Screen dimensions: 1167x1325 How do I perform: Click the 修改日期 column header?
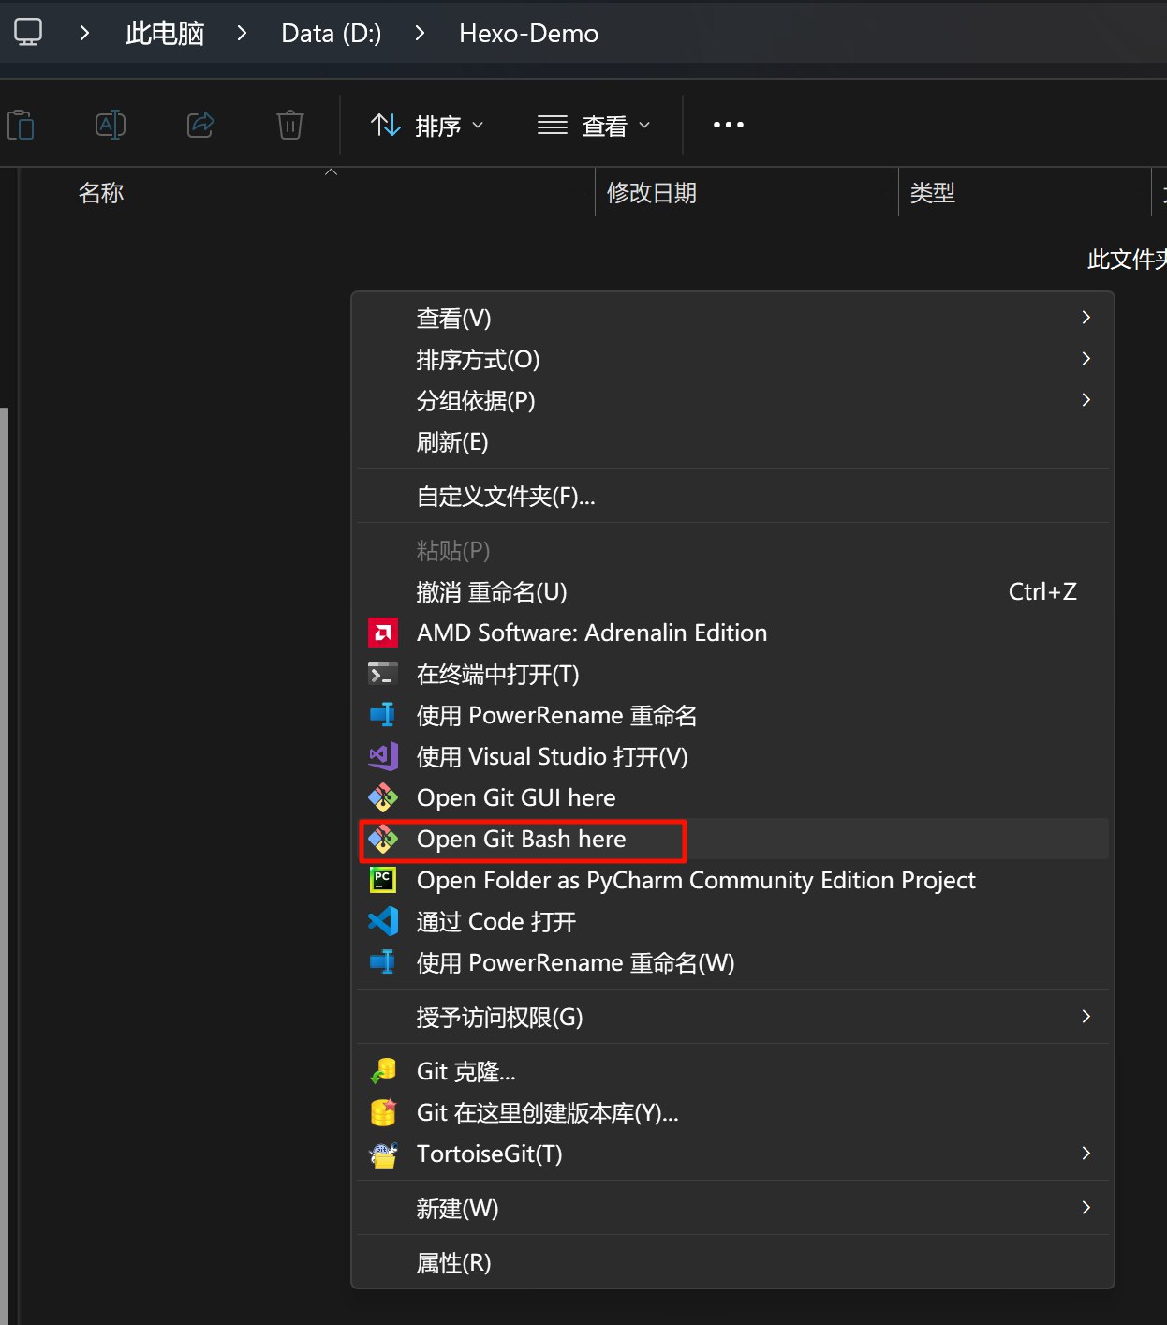[x=652, y=193]
